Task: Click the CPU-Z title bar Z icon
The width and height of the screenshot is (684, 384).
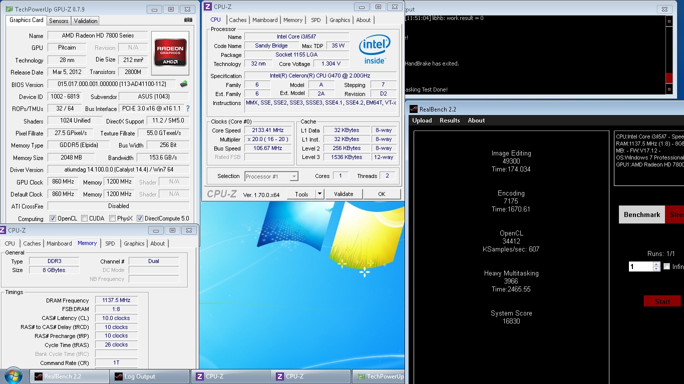Action: [208, 6]
